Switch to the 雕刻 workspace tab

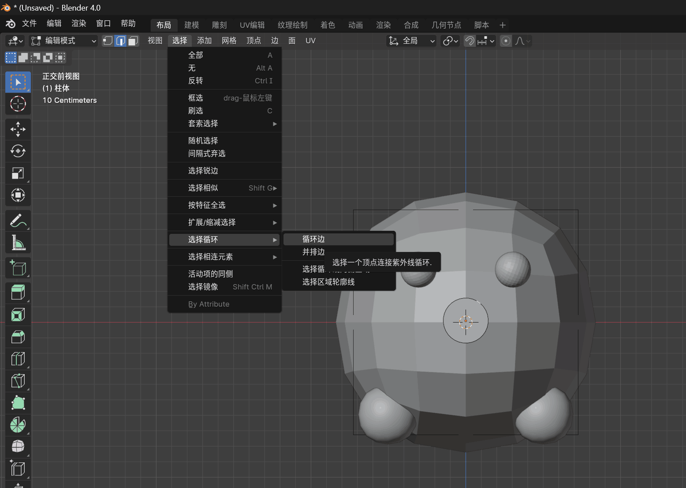point(219,25)
